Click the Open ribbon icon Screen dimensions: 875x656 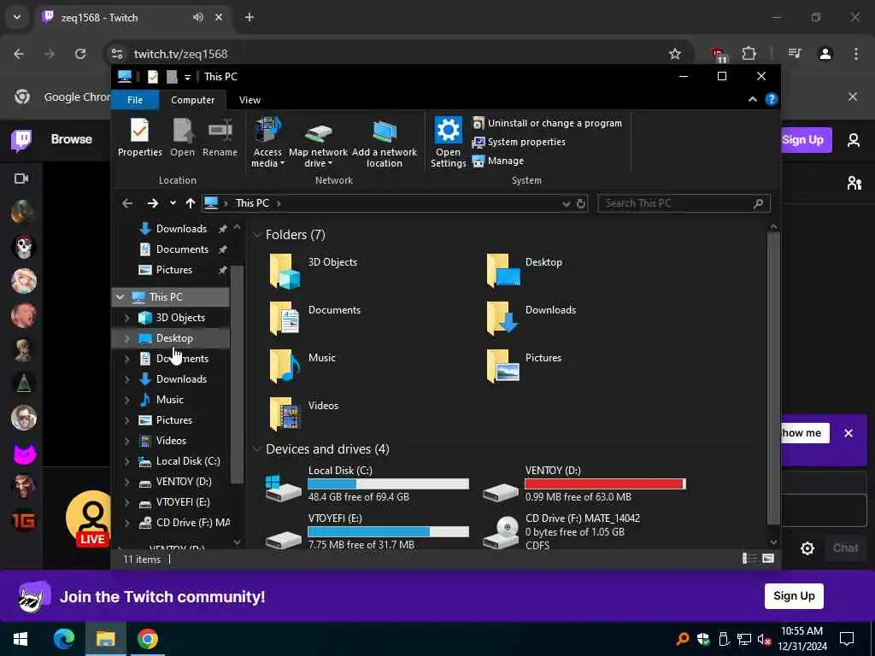pyautogui.click(x=183, y=138)
